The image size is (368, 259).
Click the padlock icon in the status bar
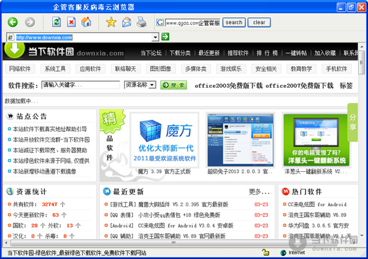tap(266, 252)
